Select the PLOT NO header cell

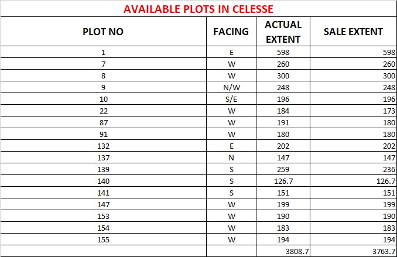point(103,32)
